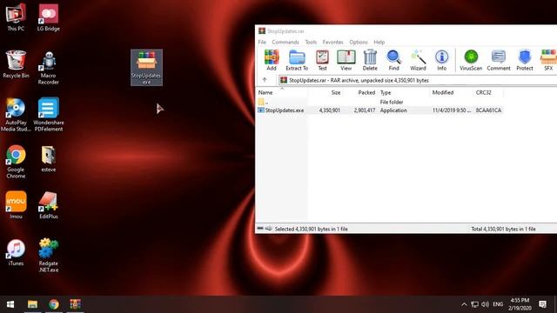Viewport: 557px width, 313px height.
Task: Select the EditPlus desktop shortcut
Action: [49, 205]
